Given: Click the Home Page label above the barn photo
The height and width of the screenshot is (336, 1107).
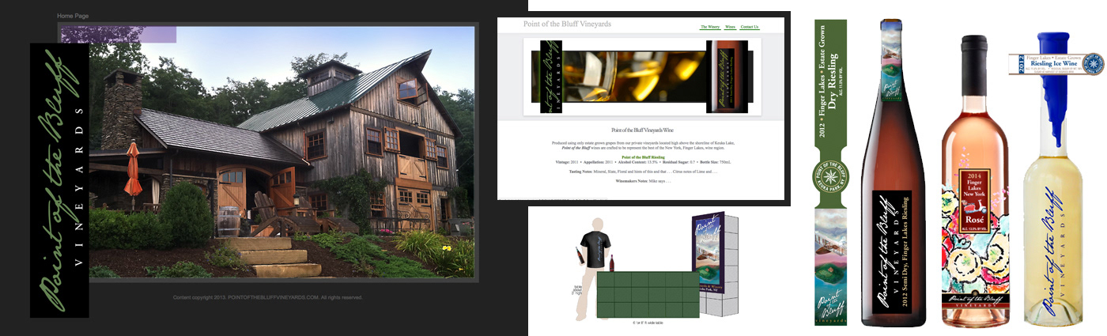Looking at the screenshot, I should pos(73,16).
